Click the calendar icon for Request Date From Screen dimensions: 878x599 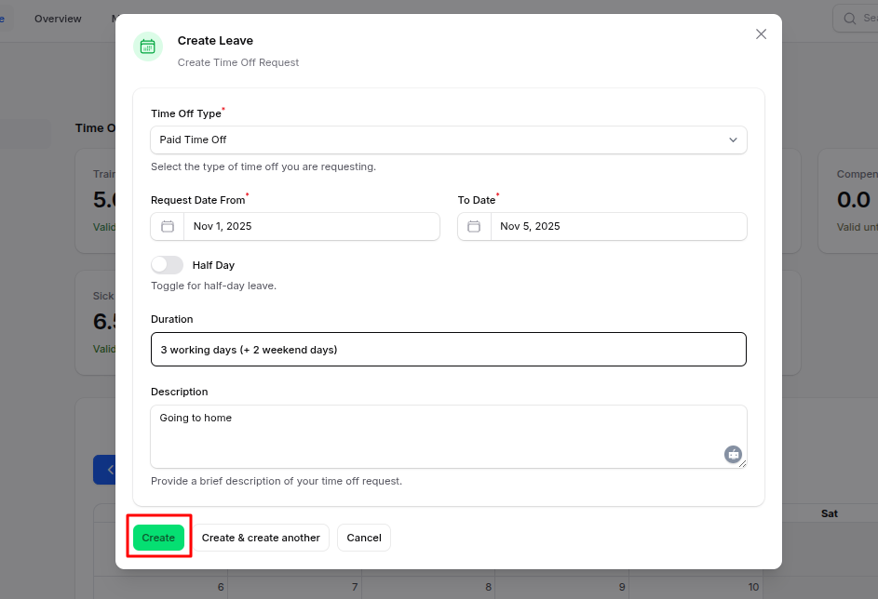click(x=168, y=226)
